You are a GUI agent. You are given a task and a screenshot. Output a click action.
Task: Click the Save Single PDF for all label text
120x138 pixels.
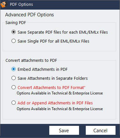[x=53, y=41]
